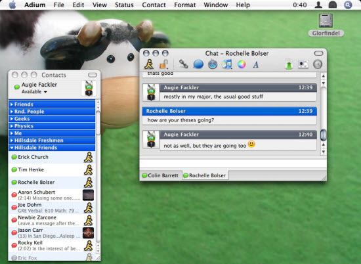361x264 pixels.
Task: Click AIM icon beside Erick Church
Action: (88, 157)
